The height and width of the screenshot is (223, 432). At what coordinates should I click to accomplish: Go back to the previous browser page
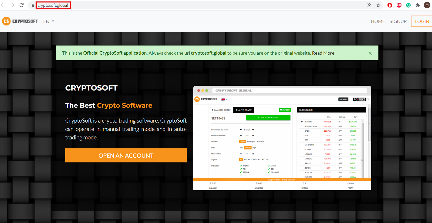(x=3, y=5)
